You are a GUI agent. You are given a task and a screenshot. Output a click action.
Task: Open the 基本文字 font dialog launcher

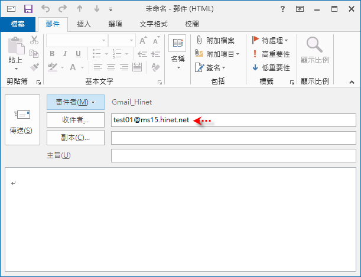click(x=160, y=82)
